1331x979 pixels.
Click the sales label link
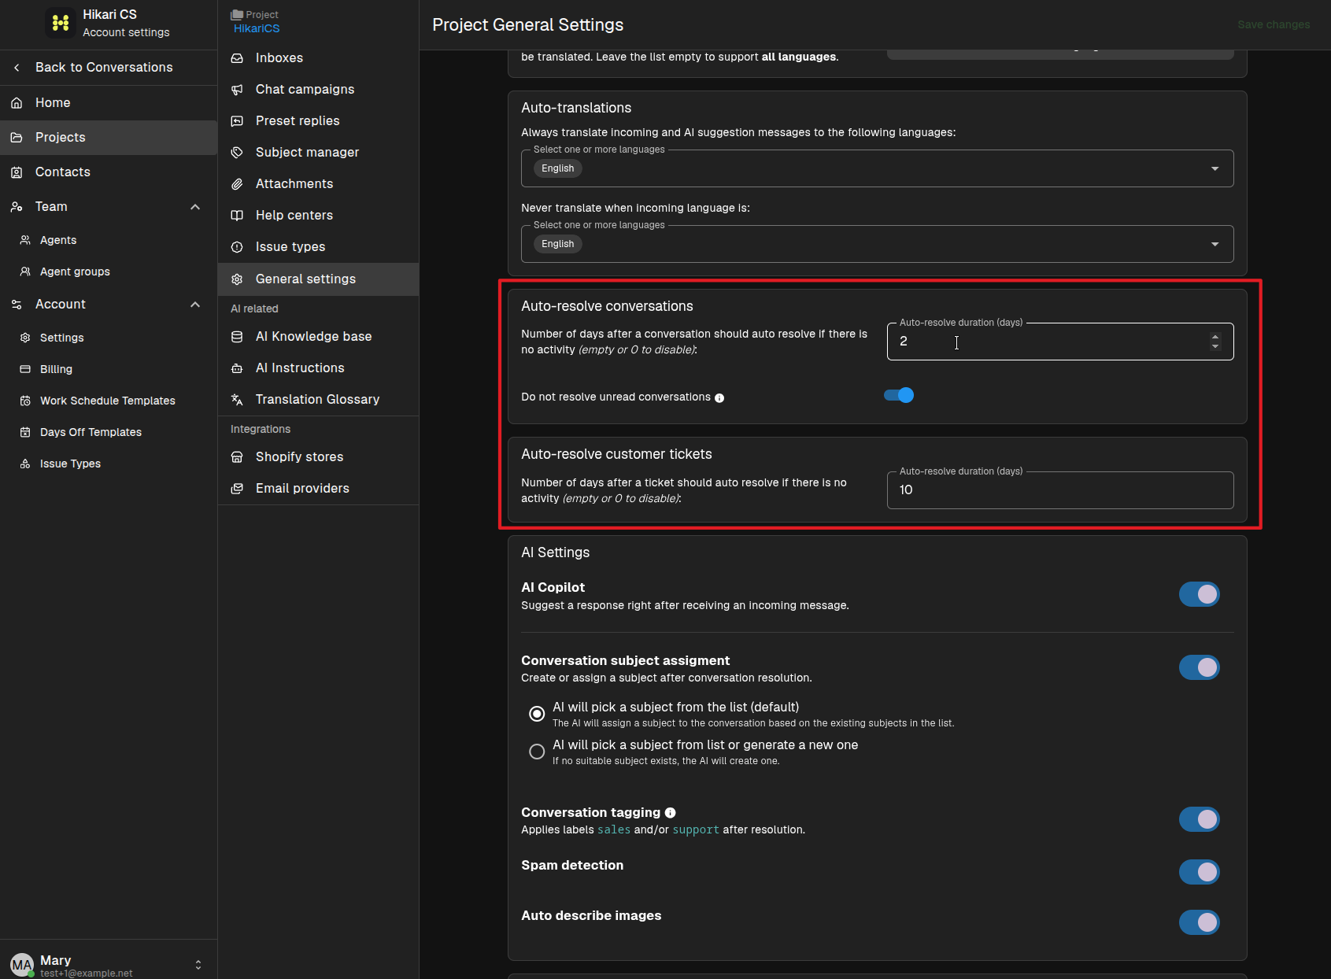point(614,830)
